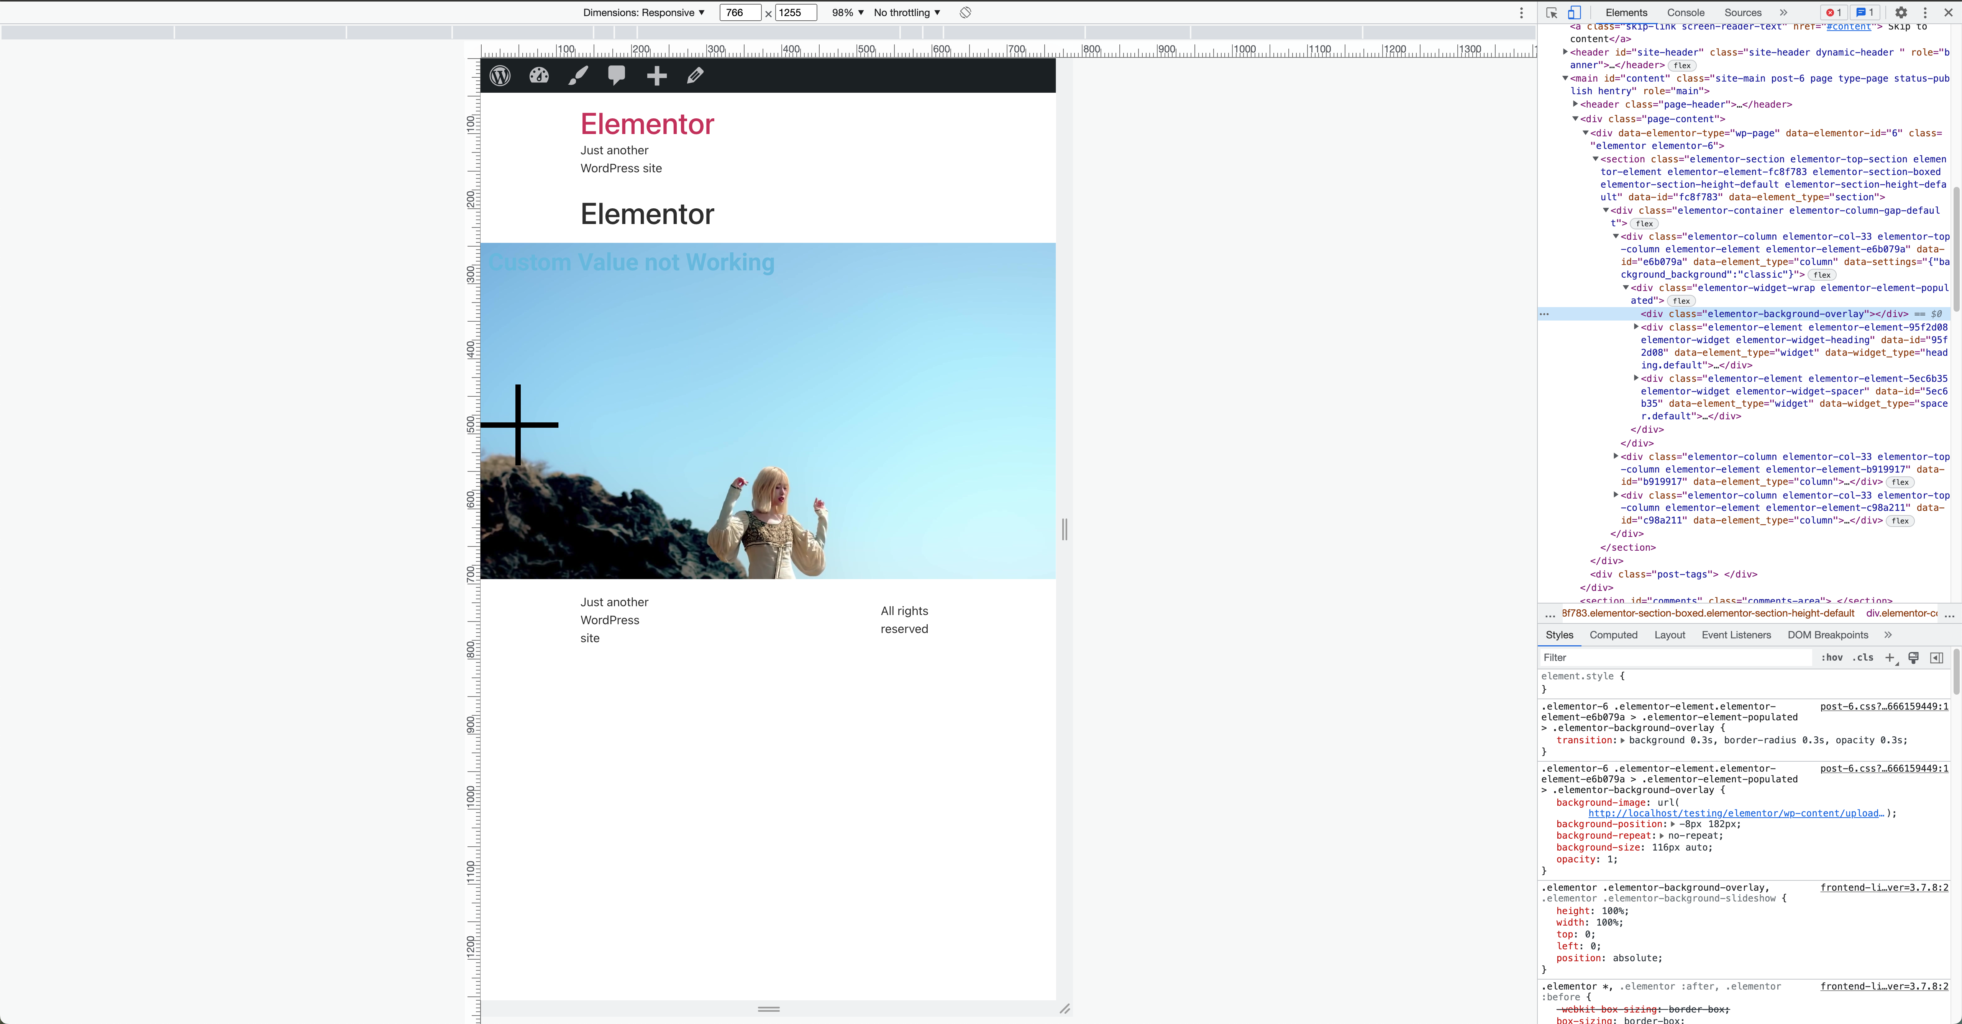
Task: Switch to the Console tab
Action: coord(1686,12)
